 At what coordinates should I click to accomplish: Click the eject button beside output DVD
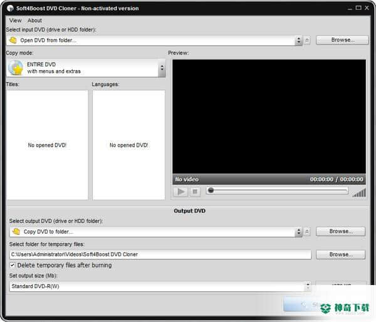[307, 232]
